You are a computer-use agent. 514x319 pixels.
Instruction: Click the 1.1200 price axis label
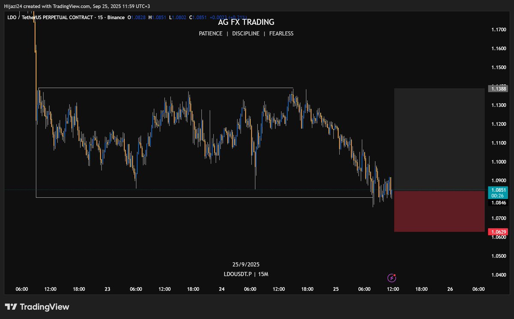(499, 124)
